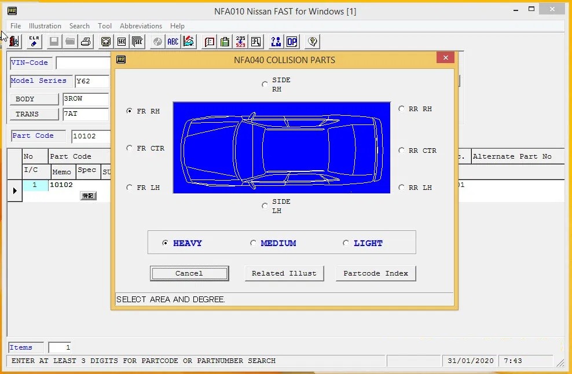Click the CLR eraser clear icon
This screenshot has width=572, height=374.
coord(34,41)
